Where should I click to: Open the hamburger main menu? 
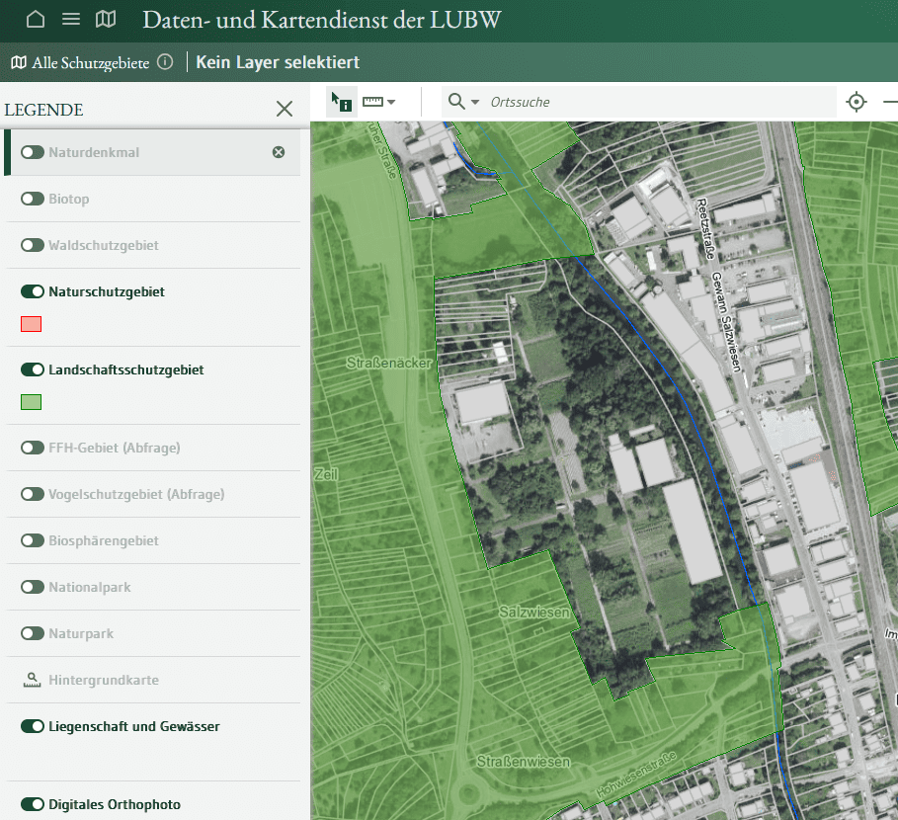point(71,19)
